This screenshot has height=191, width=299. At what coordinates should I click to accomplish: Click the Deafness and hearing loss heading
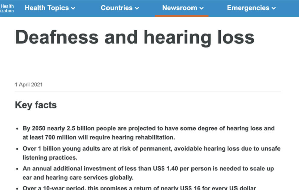click(x=135, y=37)
